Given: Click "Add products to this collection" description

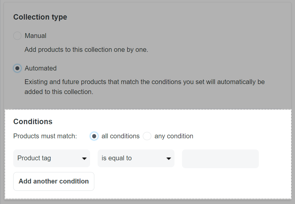Looking at the screenshot, I should pos(86,50).
